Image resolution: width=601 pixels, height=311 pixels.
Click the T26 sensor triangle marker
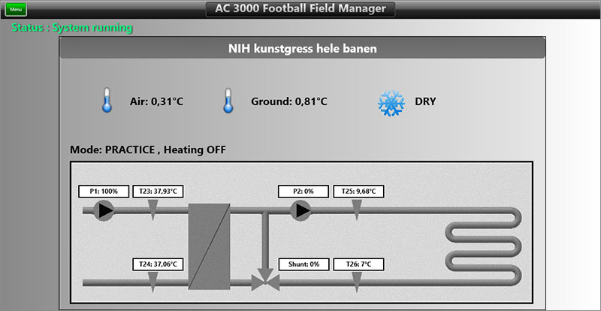tap(357, 282)
